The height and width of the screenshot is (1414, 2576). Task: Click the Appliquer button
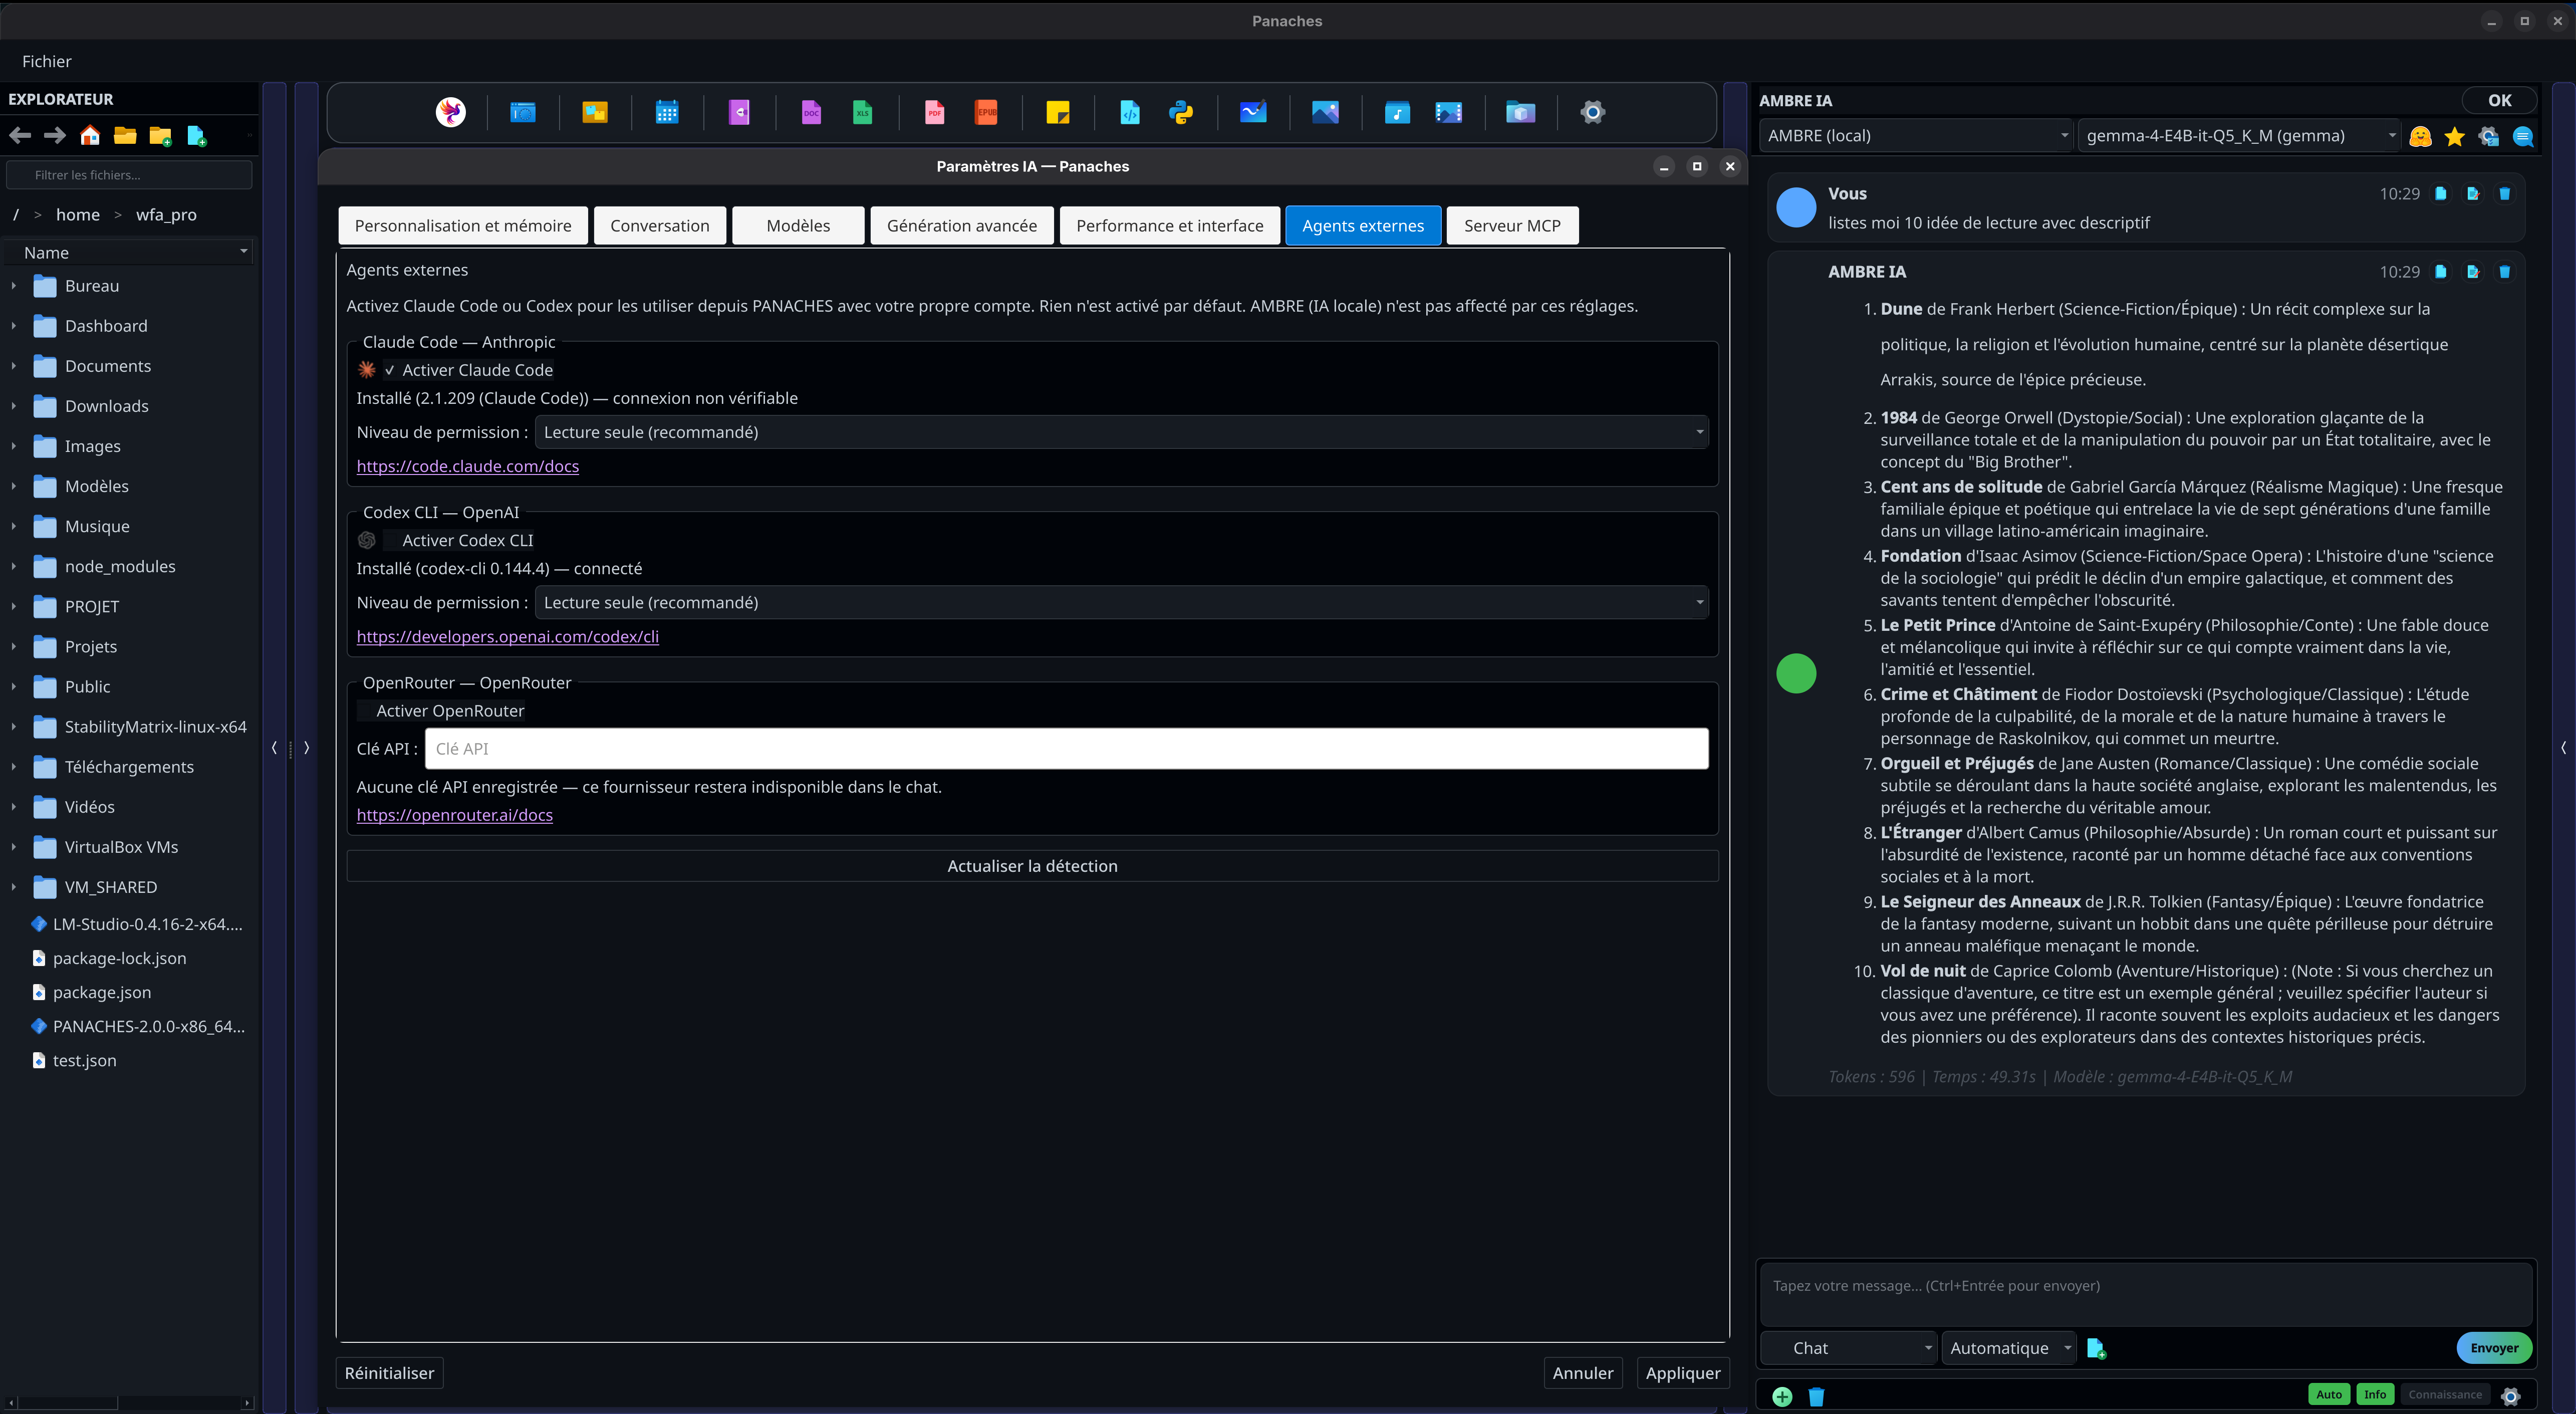1683,1373
